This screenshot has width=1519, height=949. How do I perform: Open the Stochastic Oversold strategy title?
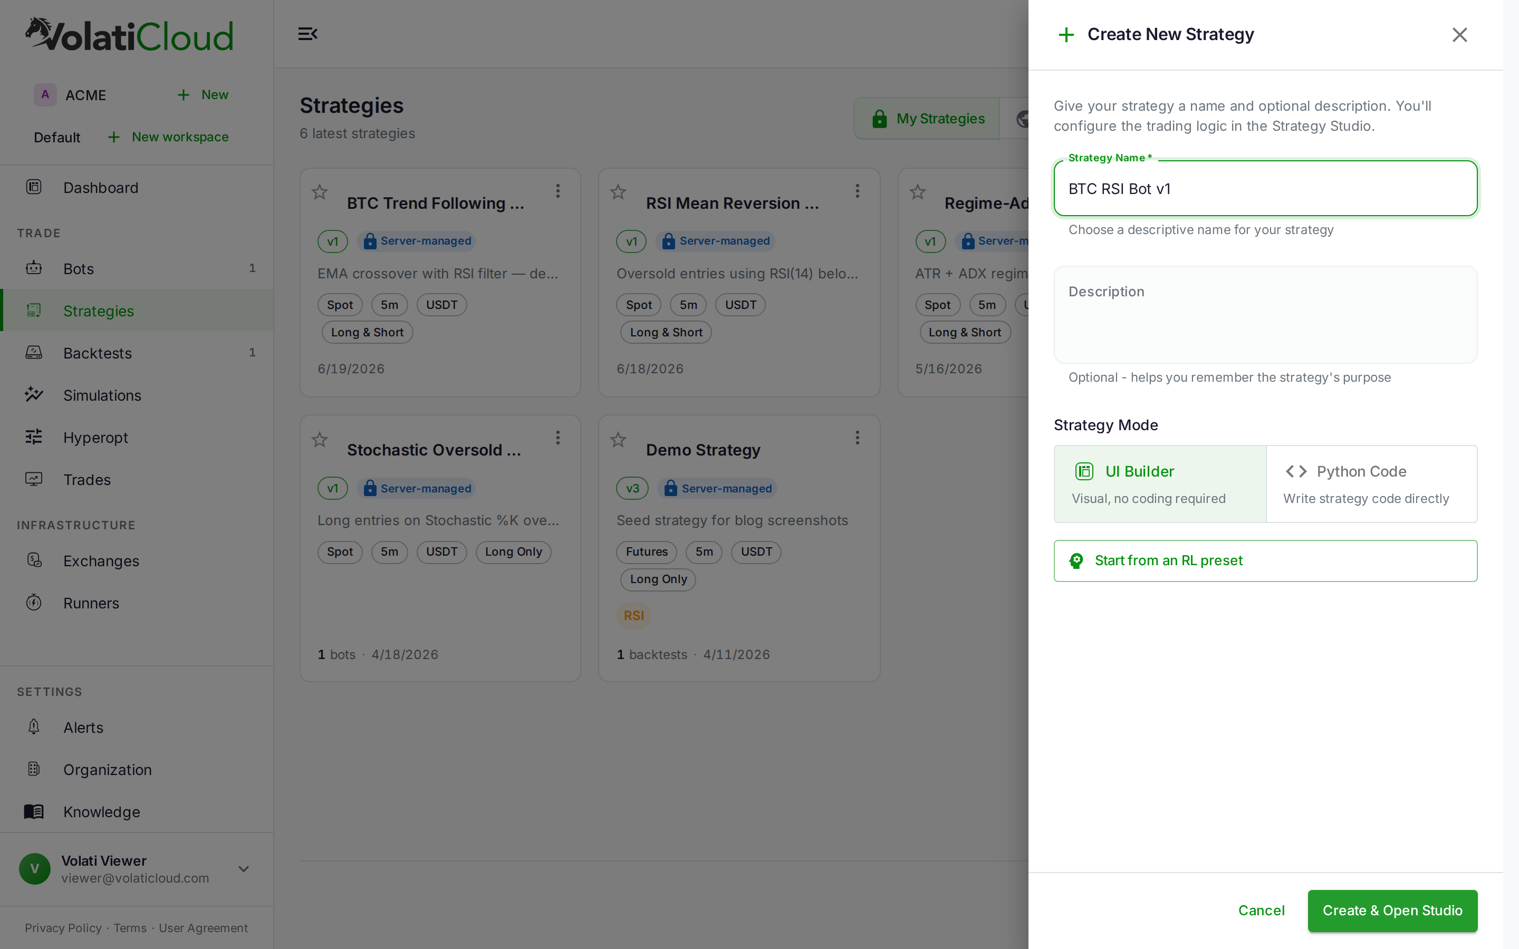pos(434,450)
